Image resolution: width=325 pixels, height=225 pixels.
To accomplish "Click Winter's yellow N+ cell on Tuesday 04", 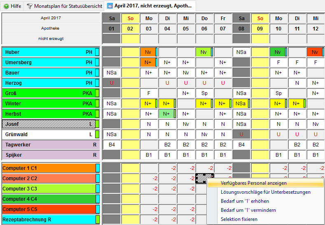I will point(166,104).
